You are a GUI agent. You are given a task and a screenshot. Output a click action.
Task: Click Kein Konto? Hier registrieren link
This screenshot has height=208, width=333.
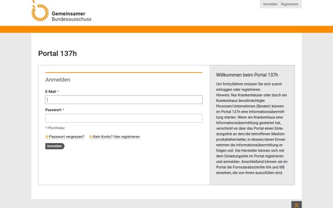point(115,136)
